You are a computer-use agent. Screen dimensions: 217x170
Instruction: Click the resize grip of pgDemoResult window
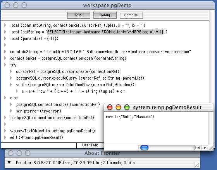[x=211, y=148]
